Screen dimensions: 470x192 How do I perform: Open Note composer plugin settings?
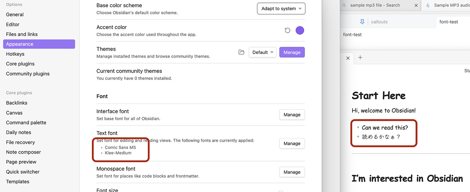[39, 152]
